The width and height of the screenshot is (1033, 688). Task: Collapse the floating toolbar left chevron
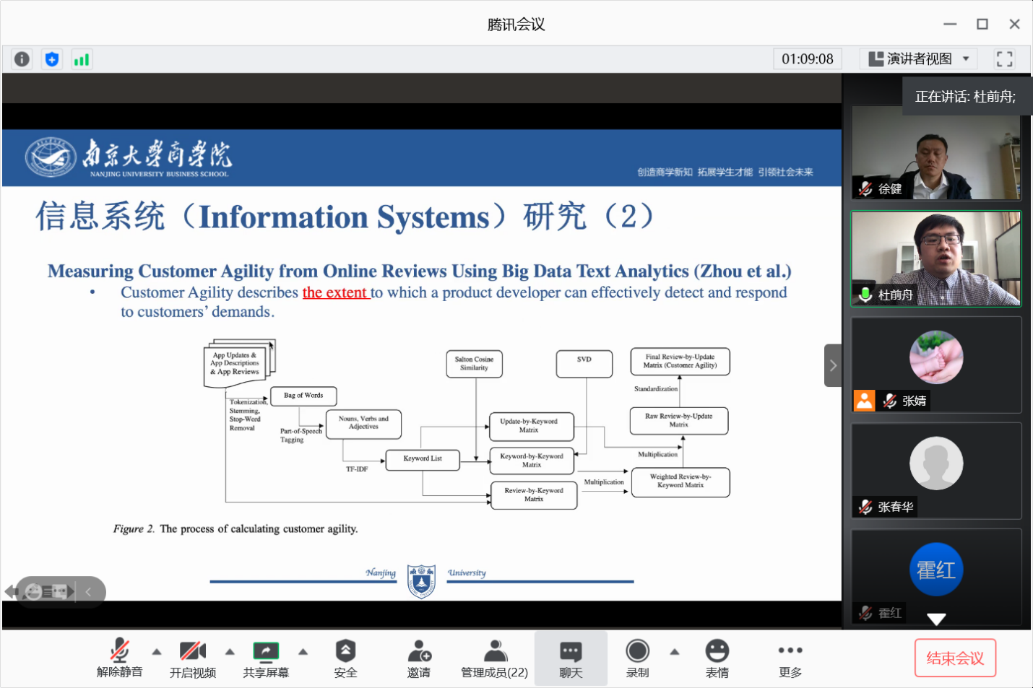point(88,592)
